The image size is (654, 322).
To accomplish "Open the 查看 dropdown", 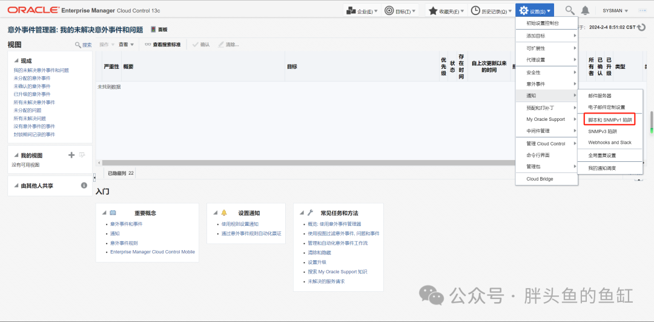I will [126, 45].
